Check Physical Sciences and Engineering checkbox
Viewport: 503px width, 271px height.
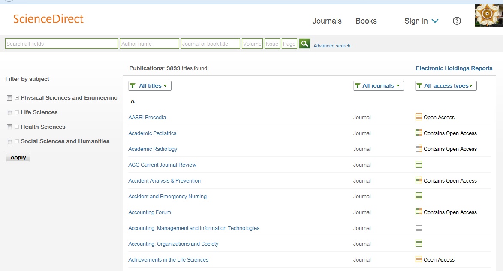pos(9,98)
